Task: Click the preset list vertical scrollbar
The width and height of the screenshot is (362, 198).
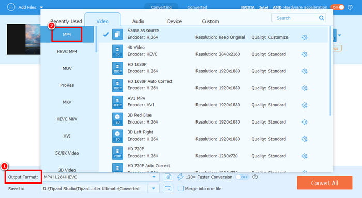Action: click(x=330, y=71)
